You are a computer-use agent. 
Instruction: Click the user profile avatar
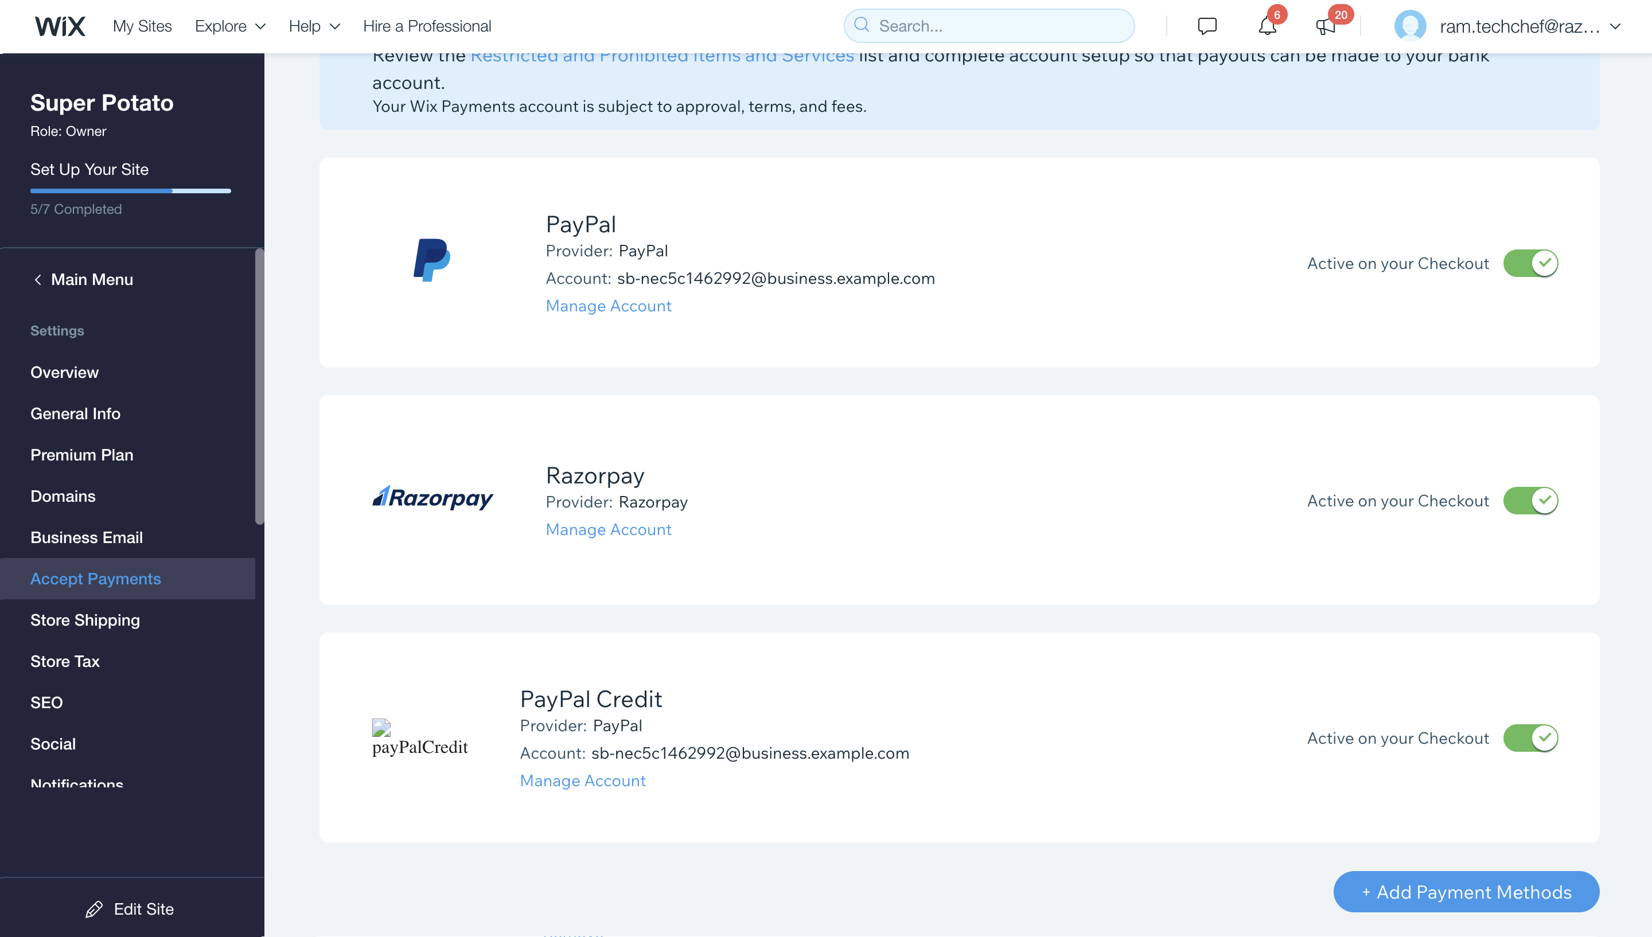[x=1410, y=26]
